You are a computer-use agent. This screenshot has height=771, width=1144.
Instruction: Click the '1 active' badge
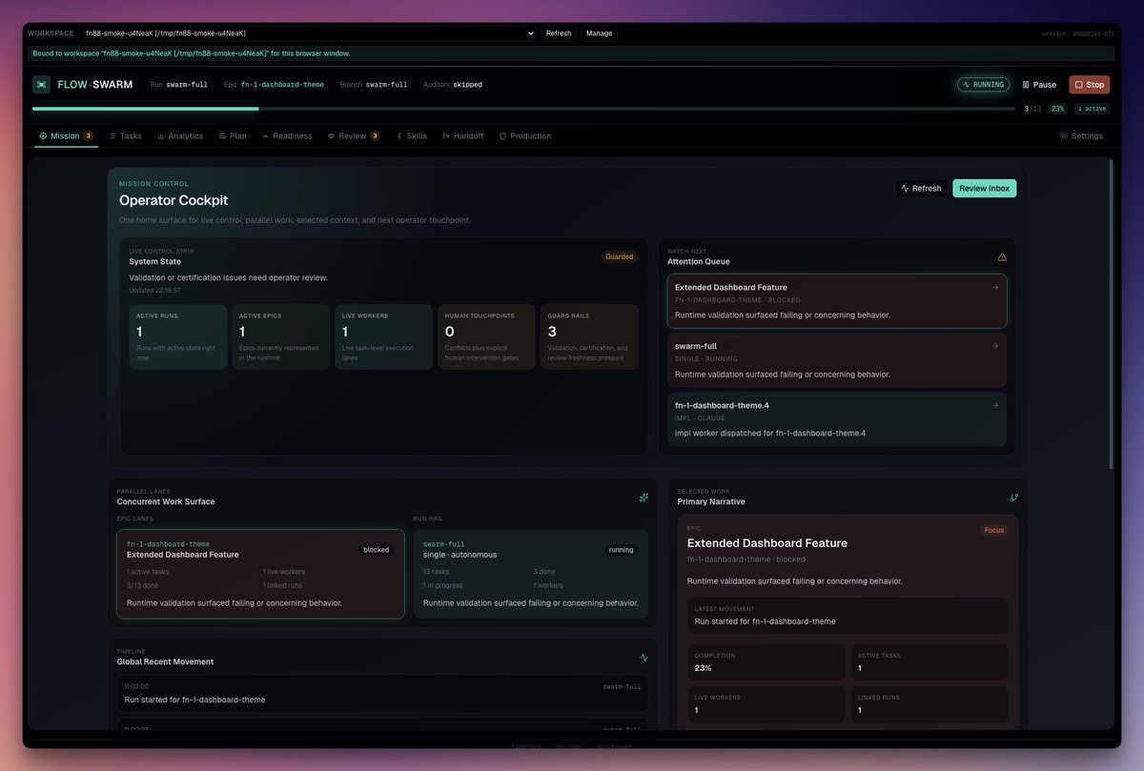pos(1092,109)
